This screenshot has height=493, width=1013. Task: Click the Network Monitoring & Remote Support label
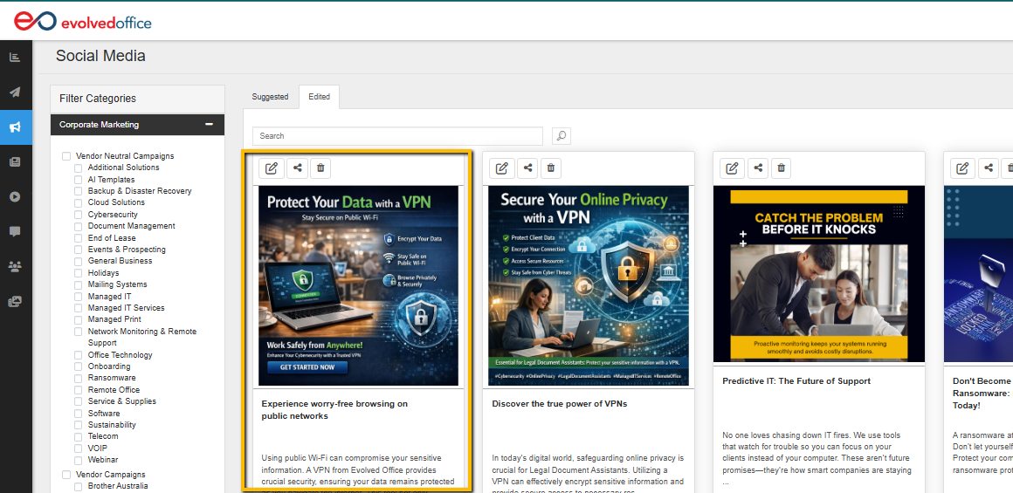142,338
